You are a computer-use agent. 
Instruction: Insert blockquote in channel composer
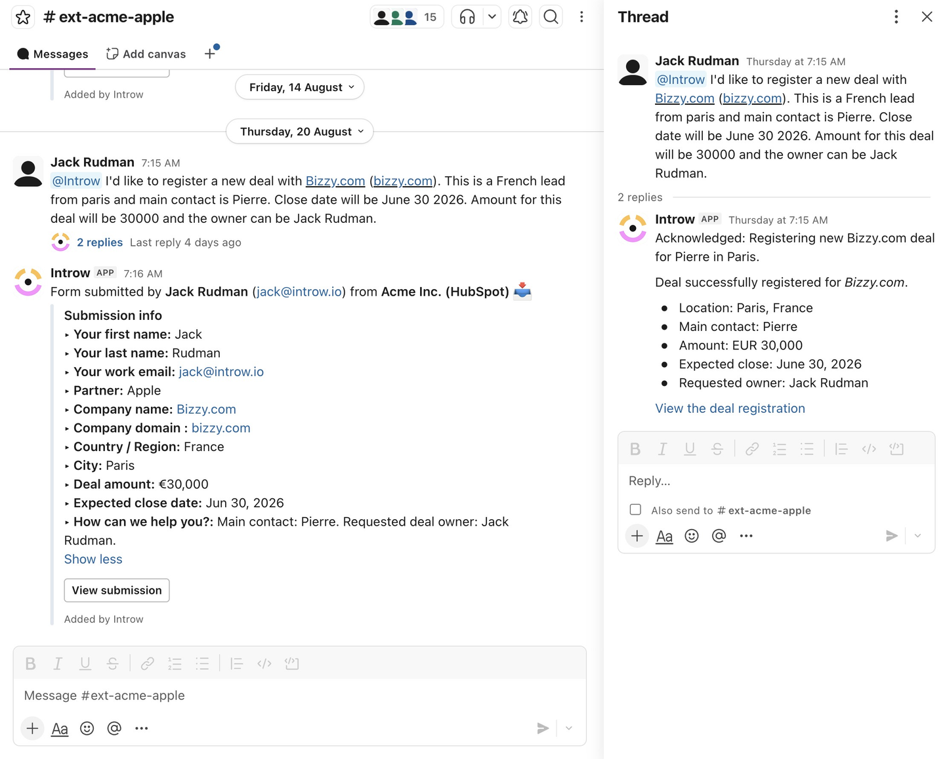tap(237, 663)
